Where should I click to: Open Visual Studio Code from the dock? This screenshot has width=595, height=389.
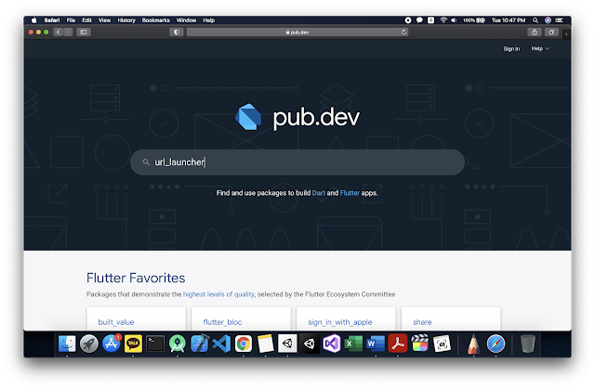click(x=221, y=344)
